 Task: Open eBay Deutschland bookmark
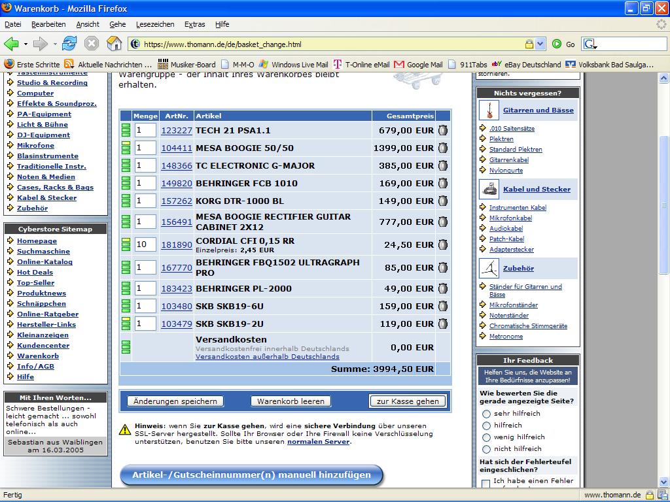click(x=526, y=65)
